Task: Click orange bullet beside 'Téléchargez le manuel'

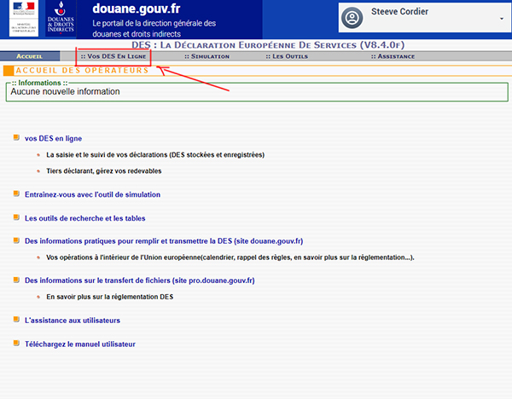Action: pyautogui.click(x=16, y=343)
